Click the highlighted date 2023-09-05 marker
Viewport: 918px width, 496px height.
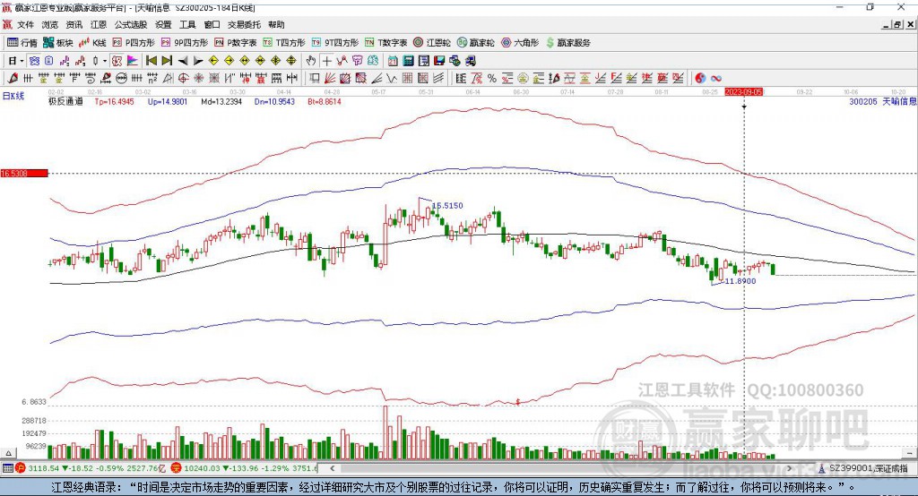click(743, 92)
